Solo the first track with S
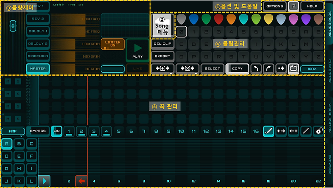 (x=18, y=81)
